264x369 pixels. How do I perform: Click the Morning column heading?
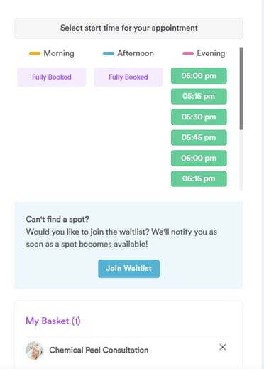tap(59, 53)
